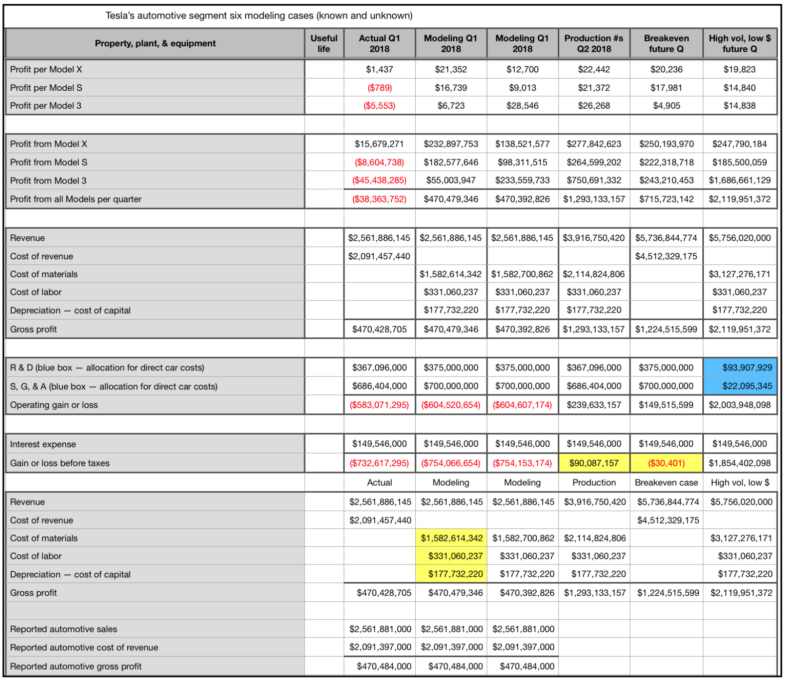This screenshot has height=681, width=785.
Task: Select the $28,546 cell
Action: click(522, 106)
